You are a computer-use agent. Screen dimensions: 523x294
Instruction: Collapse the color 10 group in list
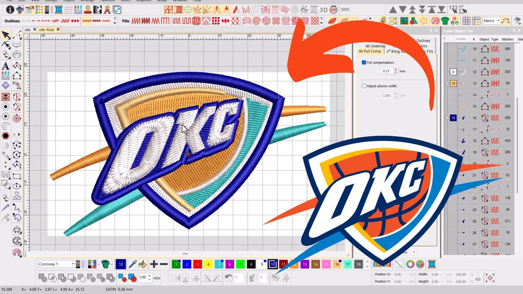coord(447,118)
